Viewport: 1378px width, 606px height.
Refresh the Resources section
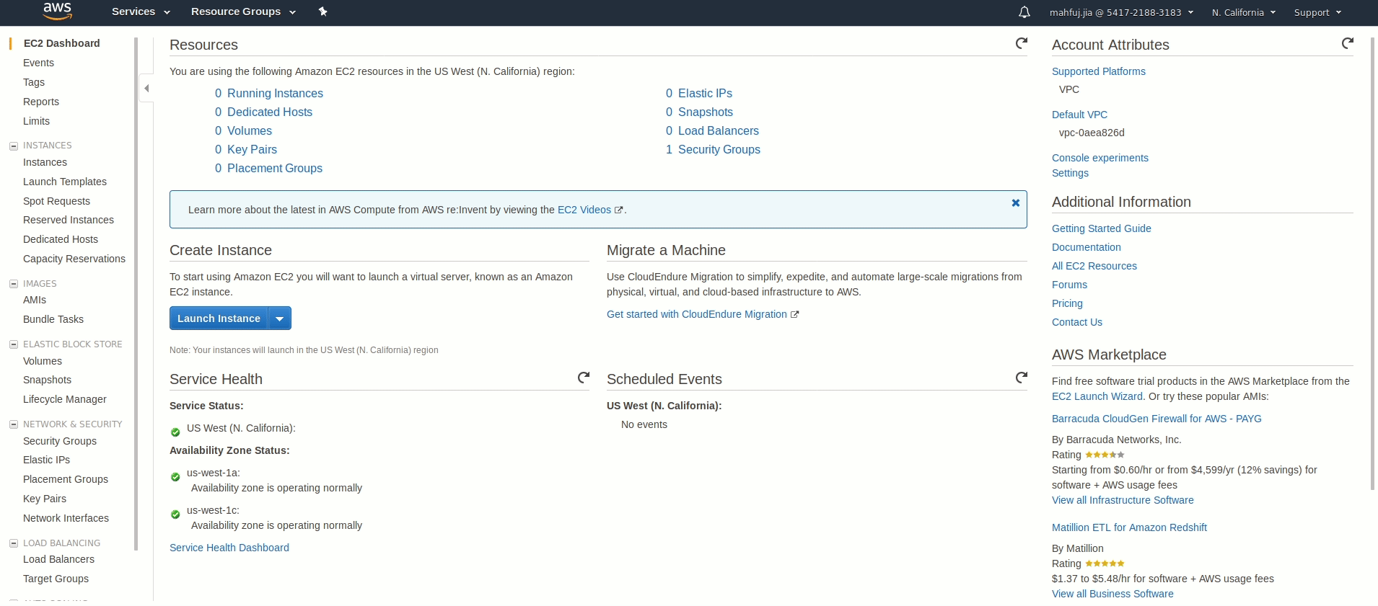tap(1021, 43)
